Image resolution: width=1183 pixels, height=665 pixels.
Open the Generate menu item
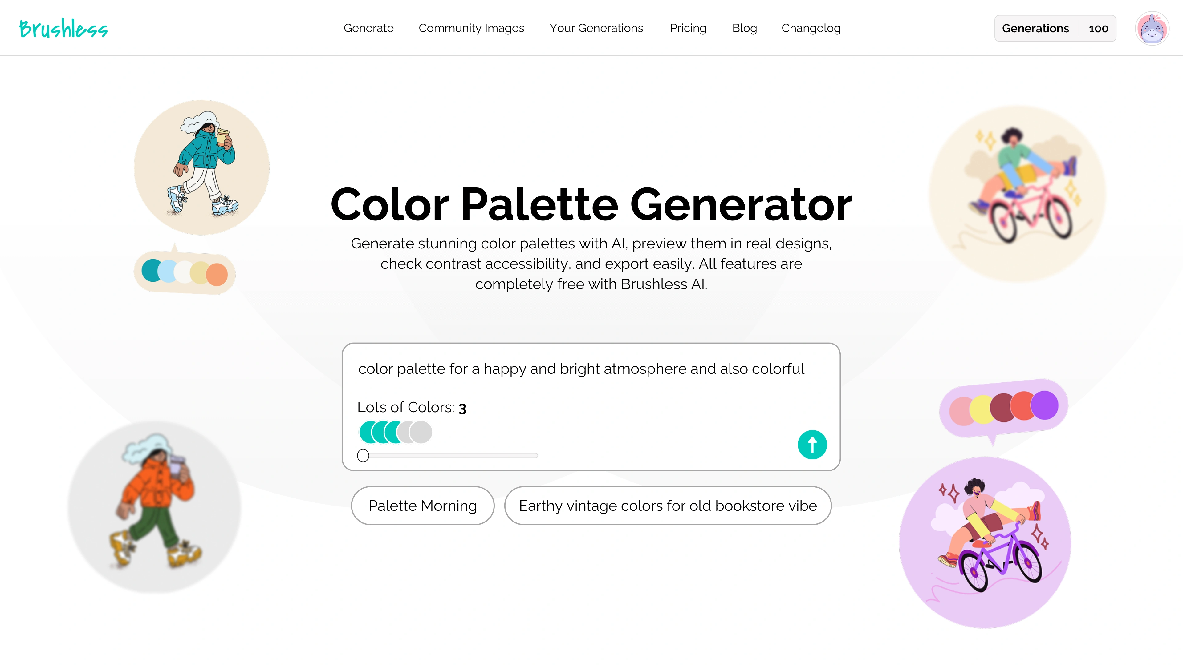click(x=368, y=28)
